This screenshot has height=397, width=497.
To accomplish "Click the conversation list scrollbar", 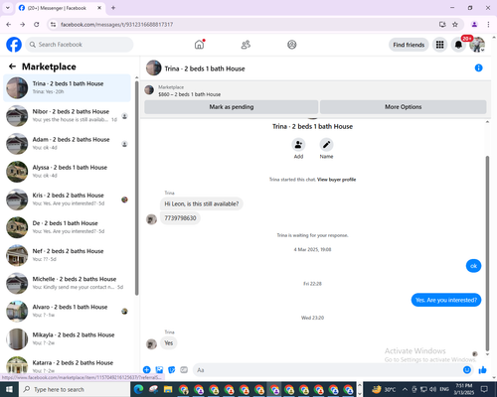I will click(x=137, y=188).
